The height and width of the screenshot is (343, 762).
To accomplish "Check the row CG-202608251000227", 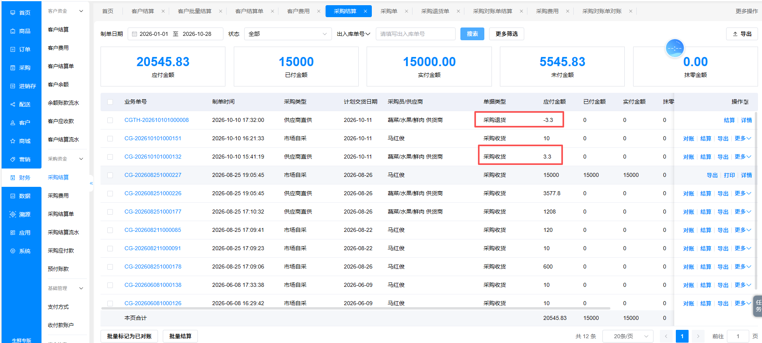I will coord(110,175).
